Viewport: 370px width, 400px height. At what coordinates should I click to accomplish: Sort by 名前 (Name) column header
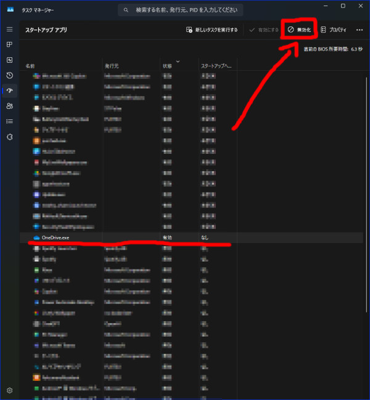tap(62, 65)
